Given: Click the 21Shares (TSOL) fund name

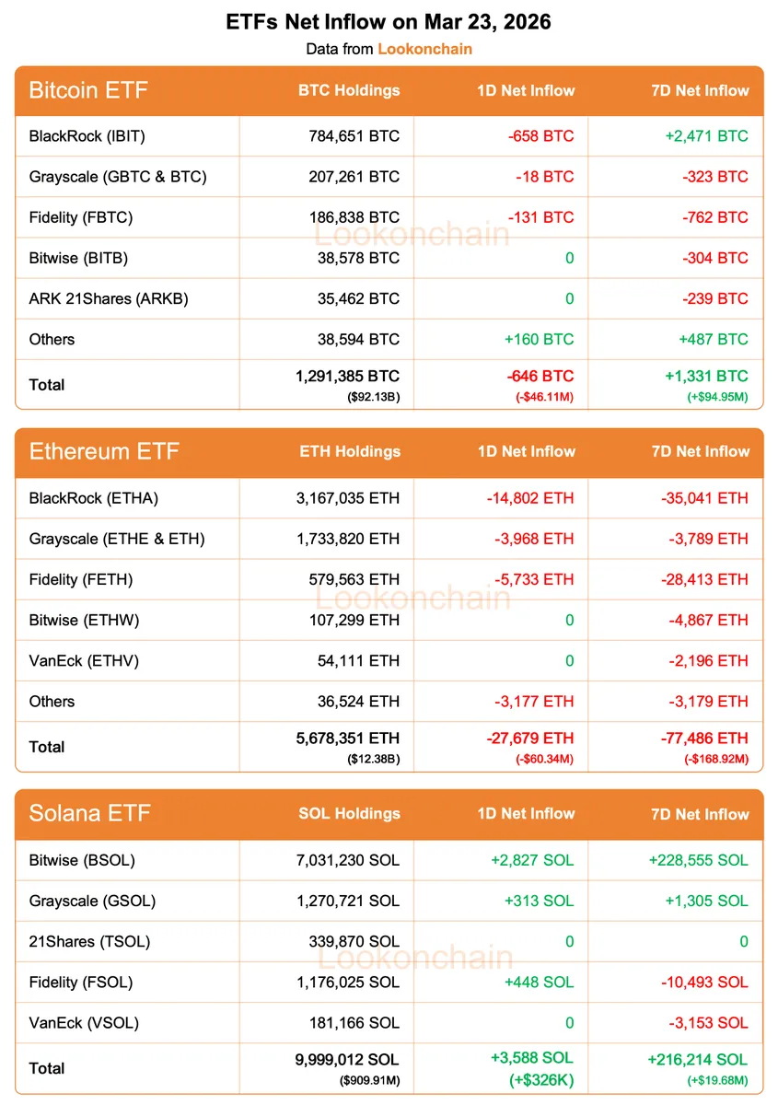Looking at the screenshot, I should tap(89, 941).
